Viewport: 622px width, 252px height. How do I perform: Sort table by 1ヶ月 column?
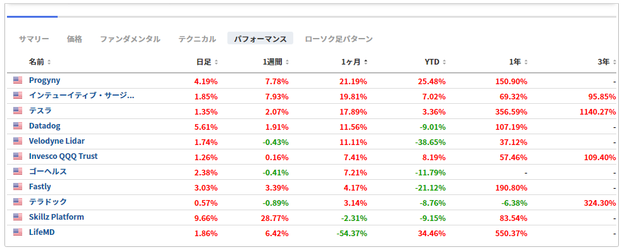(x=355, y=62)
